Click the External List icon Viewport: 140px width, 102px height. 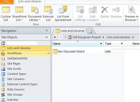48,10
